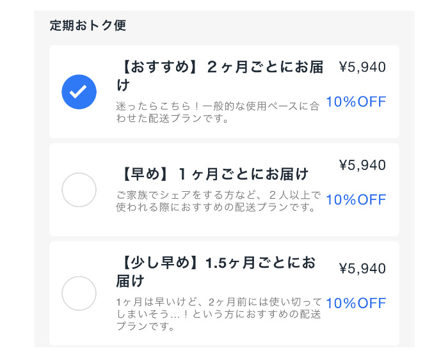
Task: Click the ¥5,940 price on the 少し早め plan
Action: tap(362, 268)
